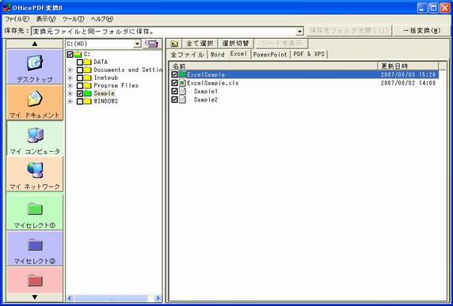Image resolution: width=453 pixels, height=306 pixels.
Task: Open the Desktop shortcut icon
Action: coord(35,62)
